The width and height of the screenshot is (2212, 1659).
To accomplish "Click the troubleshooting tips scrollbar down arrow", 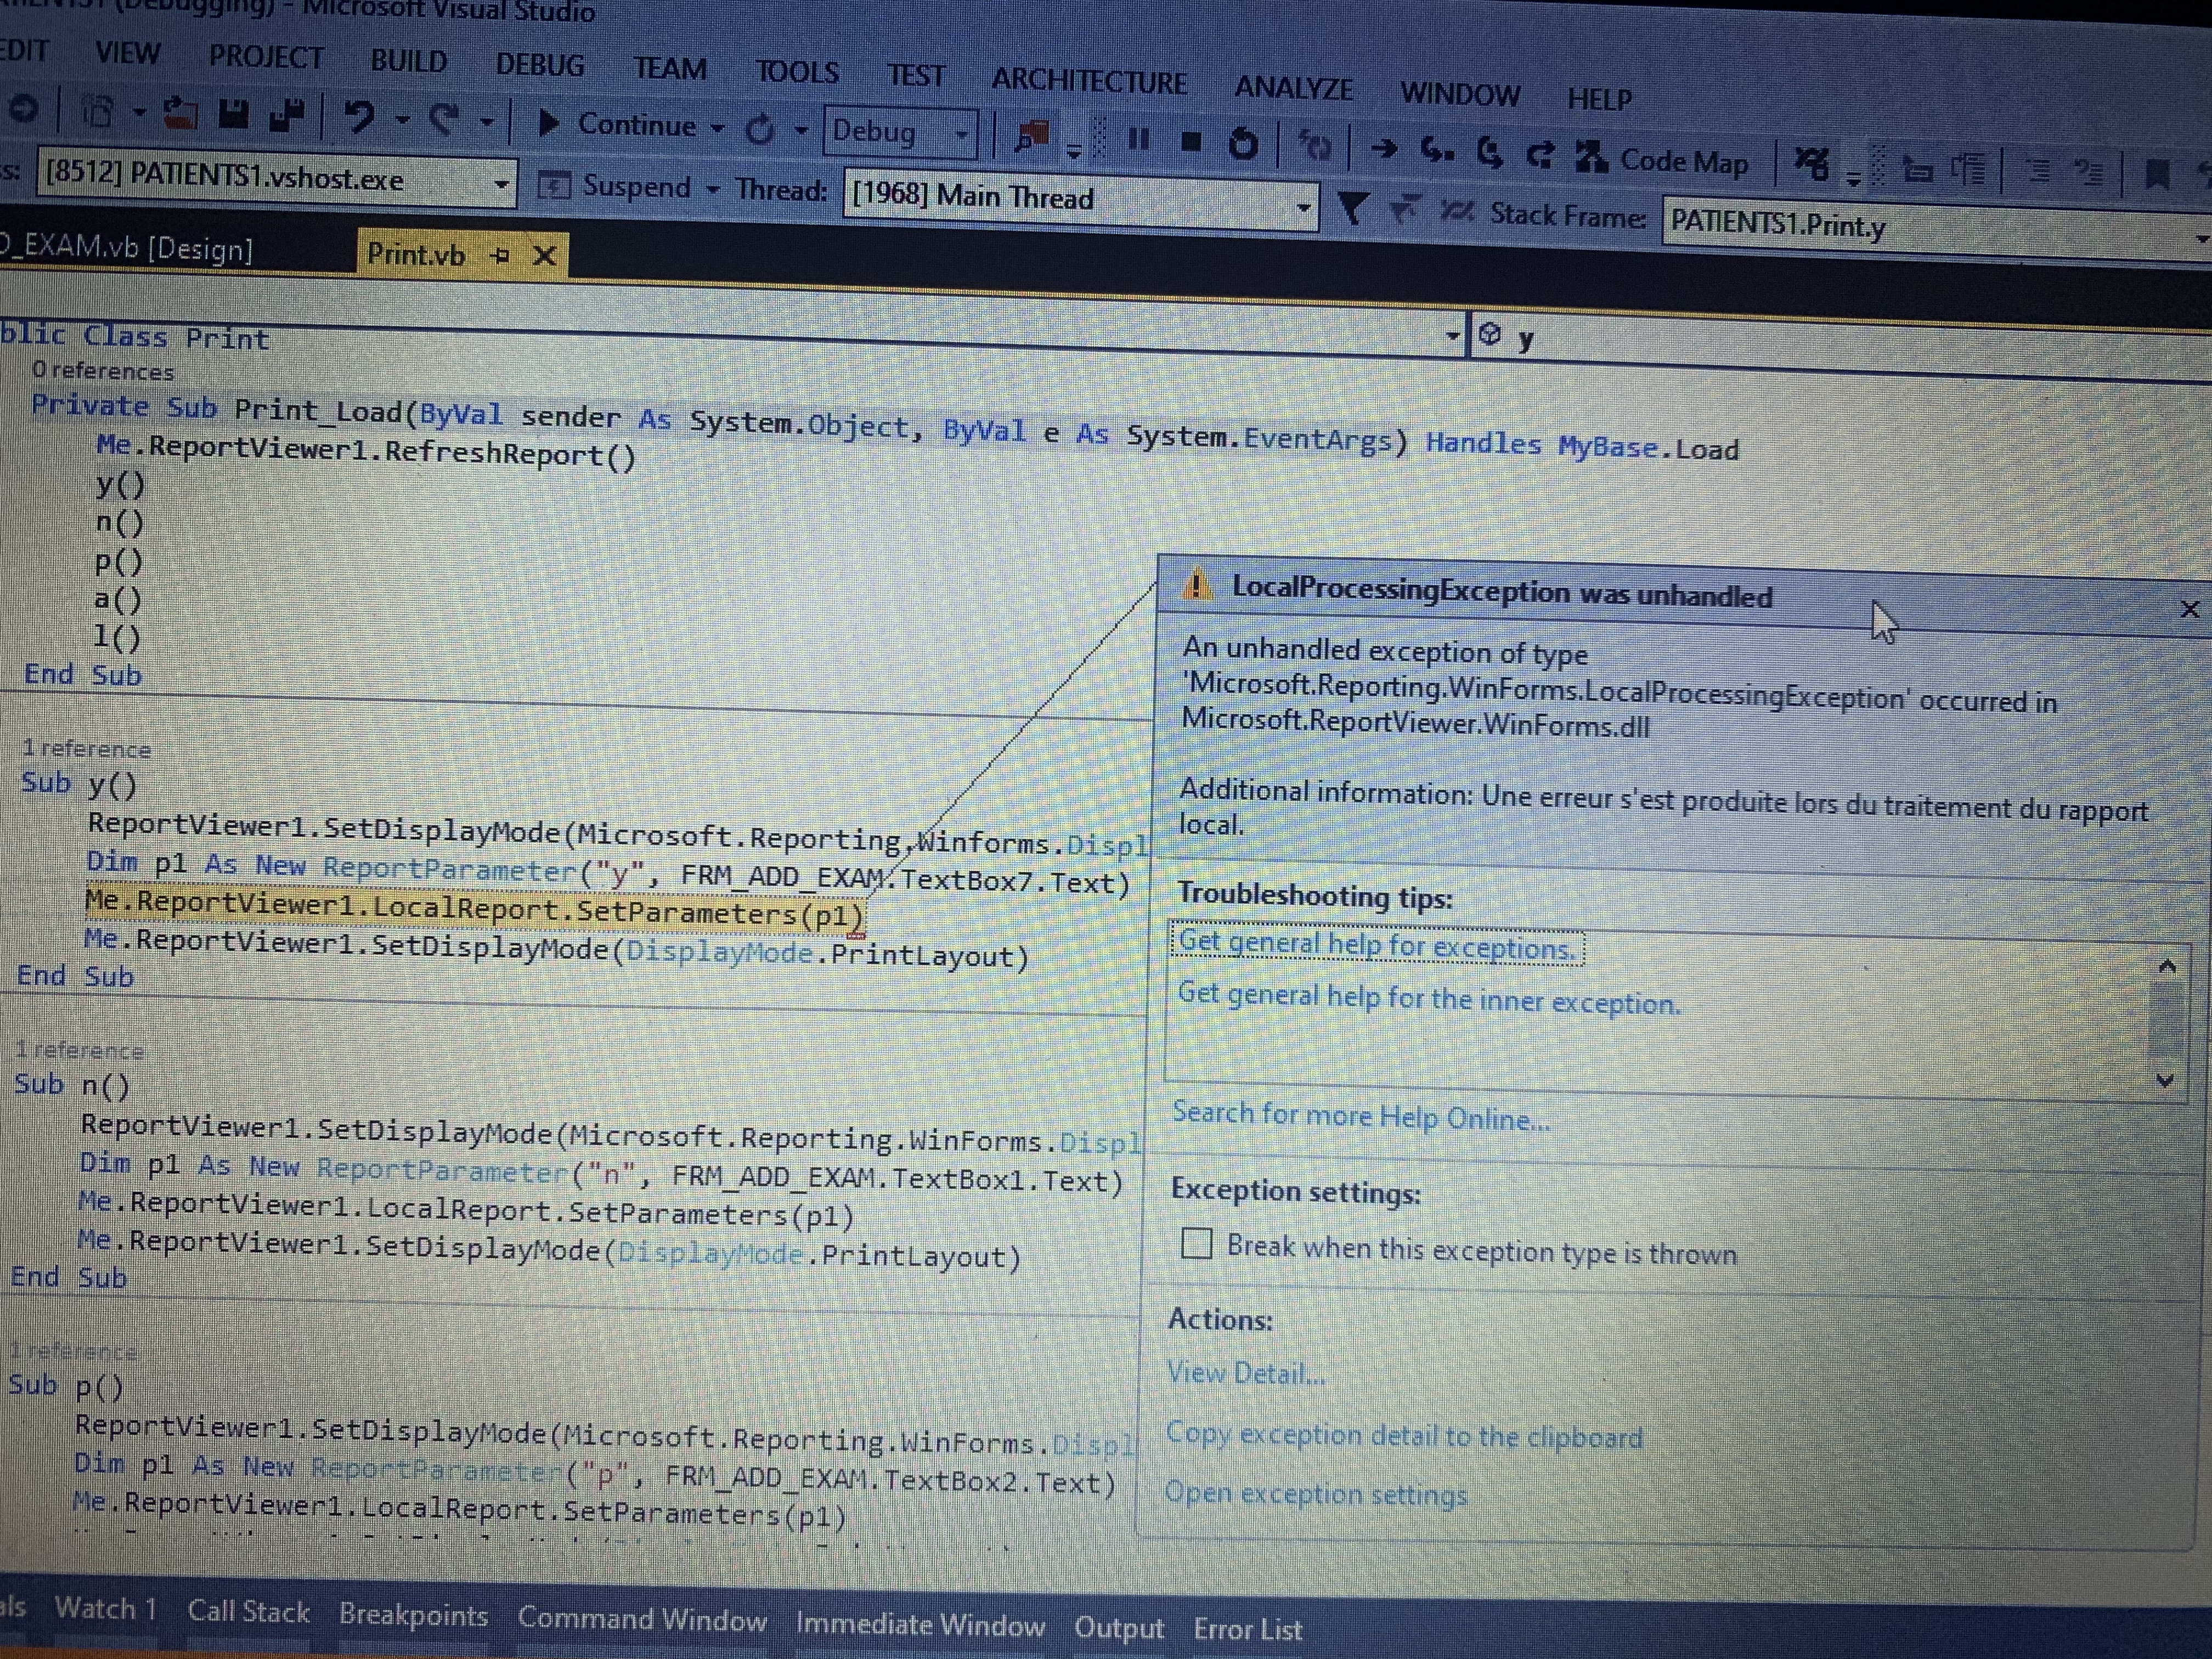I will (2165, 1081).
